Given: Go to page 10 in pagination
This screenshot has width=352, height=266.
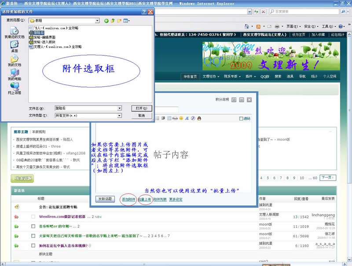Looking at the screenshot, I should [302, 178].
